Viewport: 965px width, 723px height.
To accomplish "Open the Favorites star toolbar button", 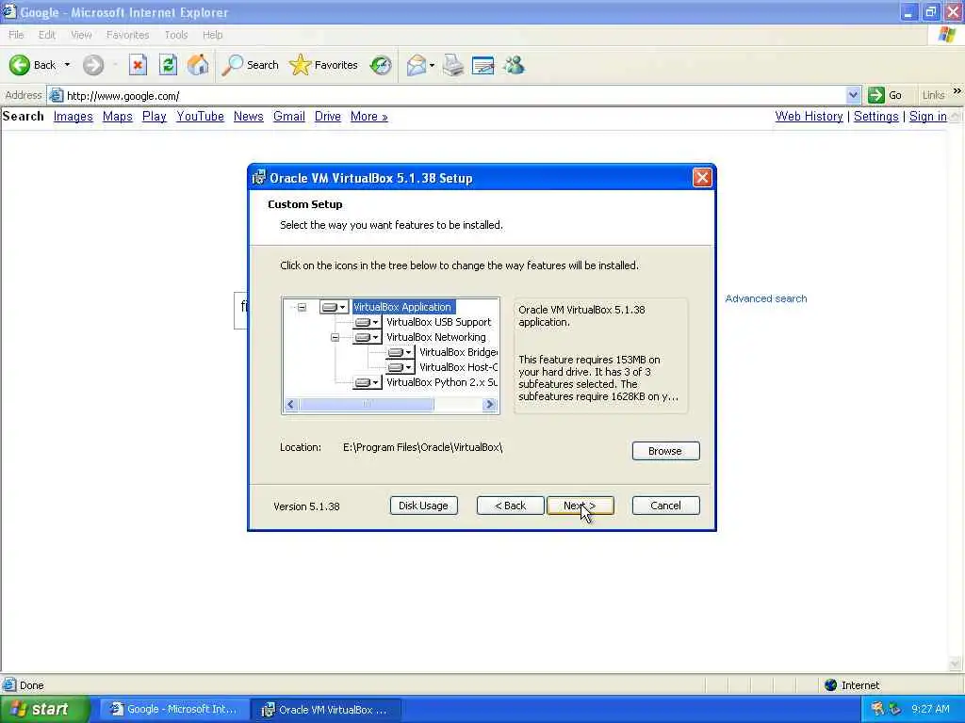I will [323, 65].
